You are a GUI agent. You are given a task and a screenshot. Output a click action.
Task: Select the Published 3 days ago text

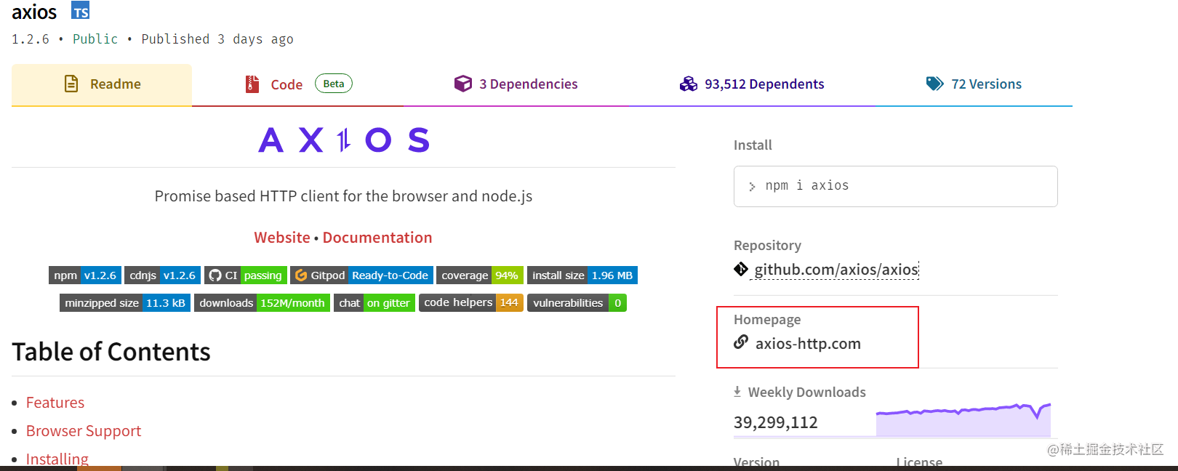click(217, 39)
